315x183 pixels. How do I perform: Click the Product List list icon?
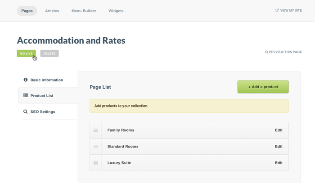[x=26, y=96]
